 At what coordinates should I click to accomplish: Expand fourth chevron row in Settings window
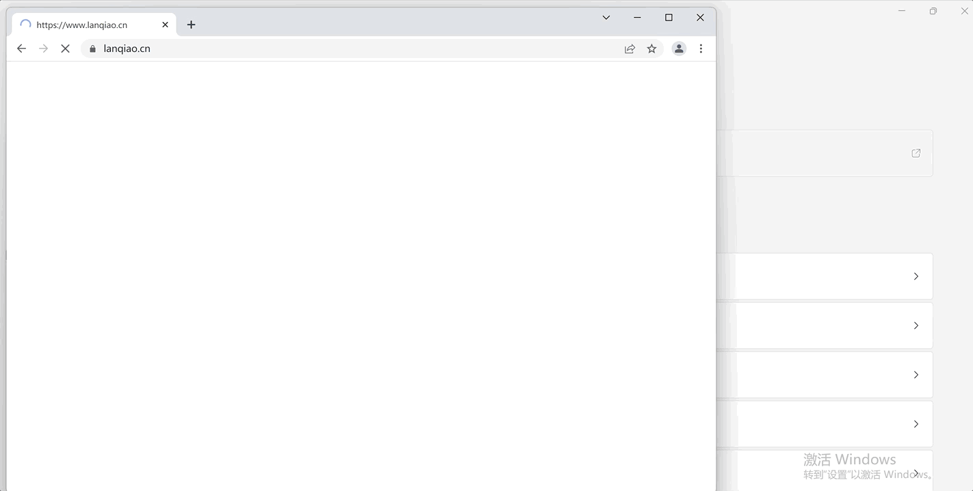[916, 424]
